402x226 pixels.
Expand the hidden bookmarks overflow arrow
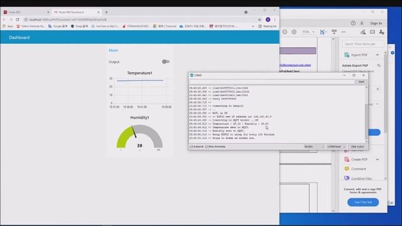click(x=253, y=26)
